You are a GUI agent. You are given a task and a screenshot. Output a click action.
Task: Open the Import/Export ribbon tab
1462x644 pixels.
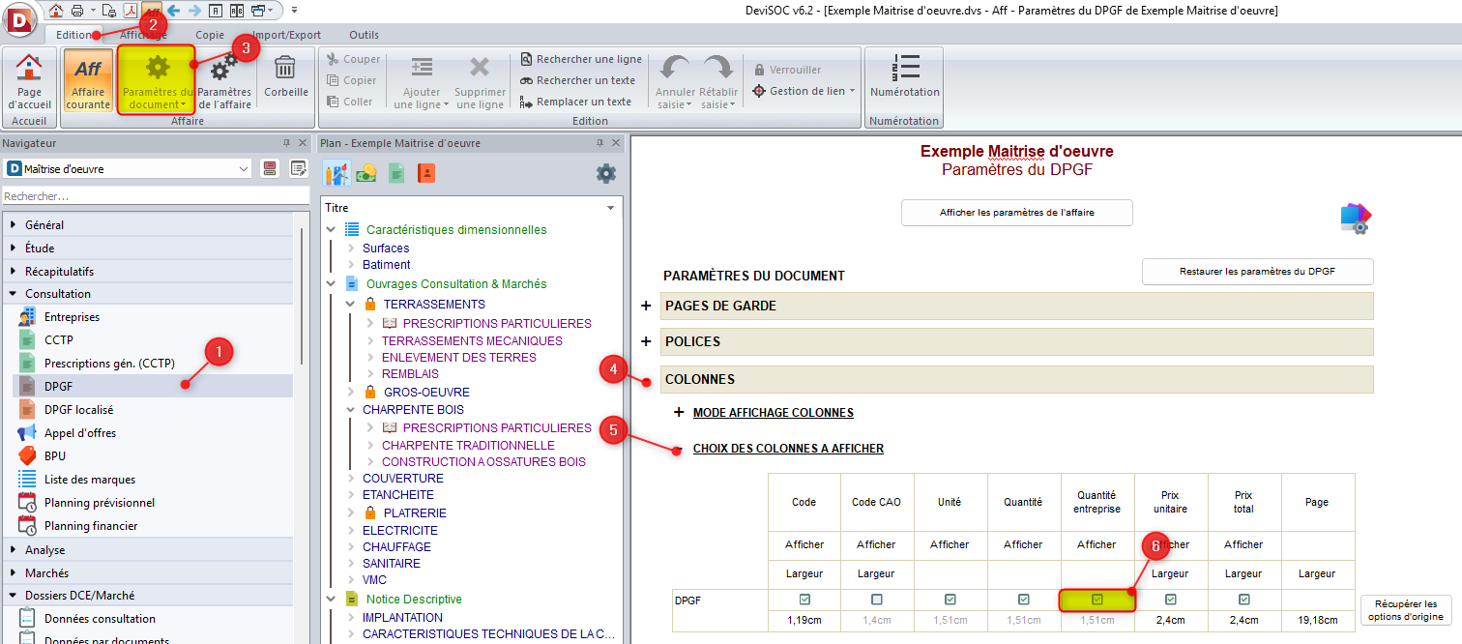point(286,35)
